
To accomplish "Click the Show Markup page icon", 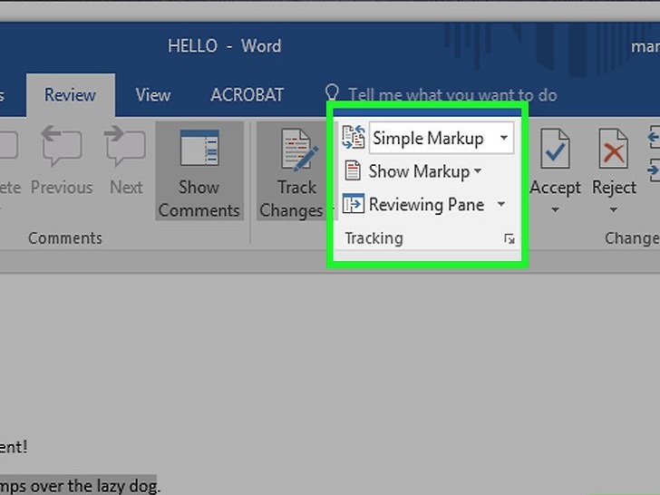I will tap(353, 170).
